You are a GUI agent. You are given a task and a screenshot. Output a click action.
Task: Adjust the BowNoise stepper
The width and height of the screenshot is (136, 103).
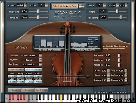(x=109, y=80)
